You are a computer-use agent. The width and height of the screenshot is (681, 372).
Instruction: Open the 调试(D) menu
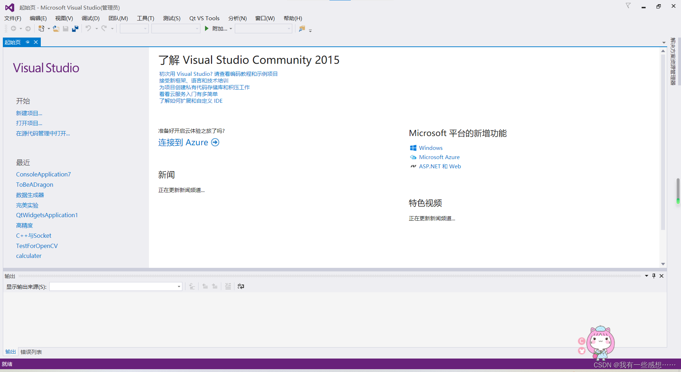[x=90, y=18]
